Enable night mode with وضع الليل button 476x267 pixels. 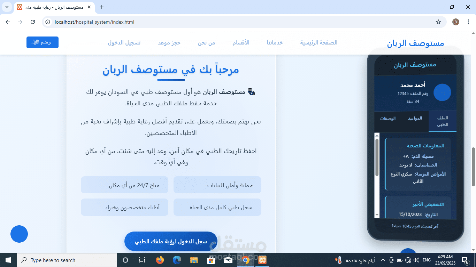pyautogui.click(x=42, y=42)
